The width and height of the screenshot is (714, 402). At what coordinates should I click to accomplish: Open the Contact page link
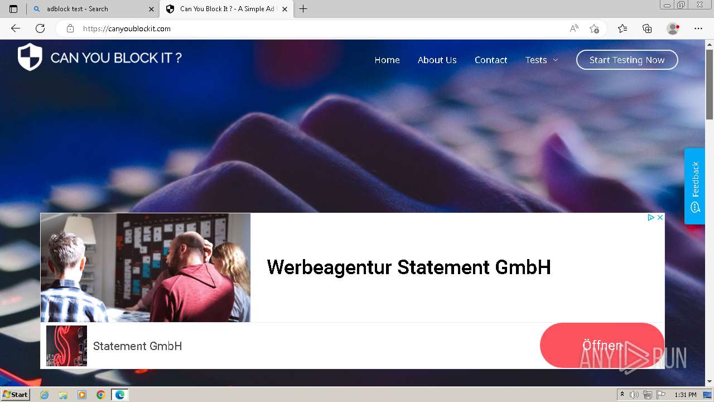coord(491,60)
